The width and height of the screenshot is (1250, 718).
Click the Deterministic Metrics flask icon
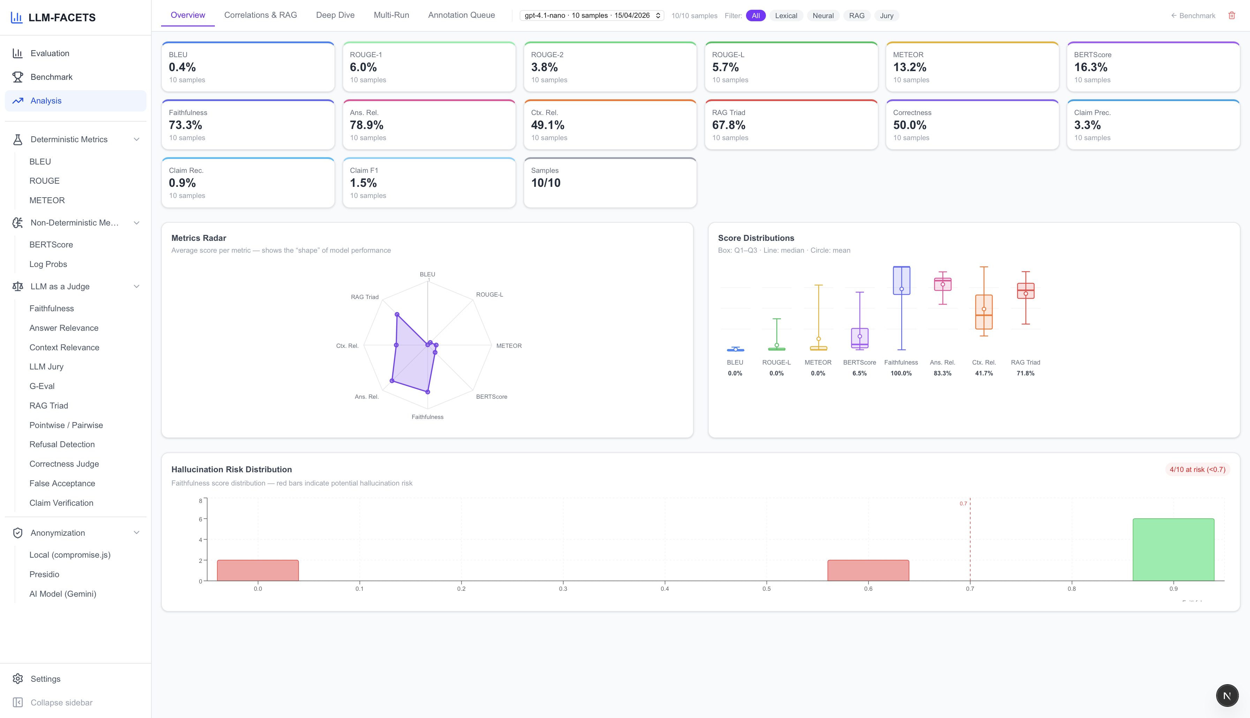[x=18, y=139]
